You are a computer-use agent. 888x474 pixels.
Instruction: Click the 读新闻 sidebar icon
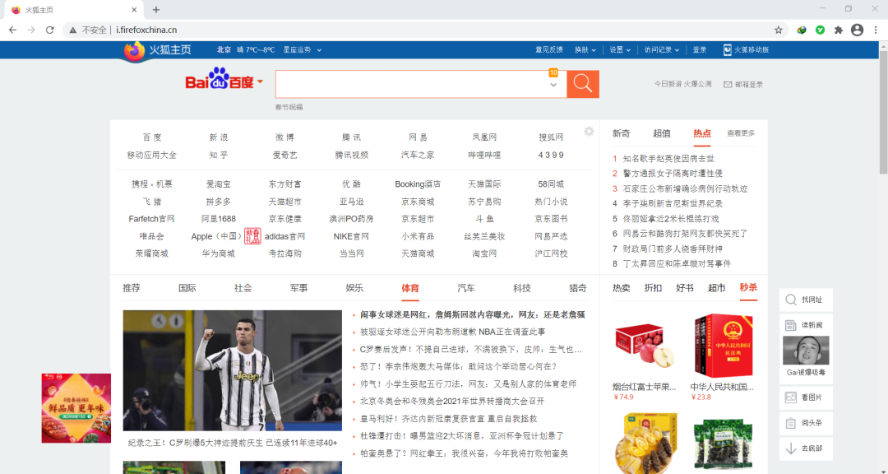[x=791, y=325]
